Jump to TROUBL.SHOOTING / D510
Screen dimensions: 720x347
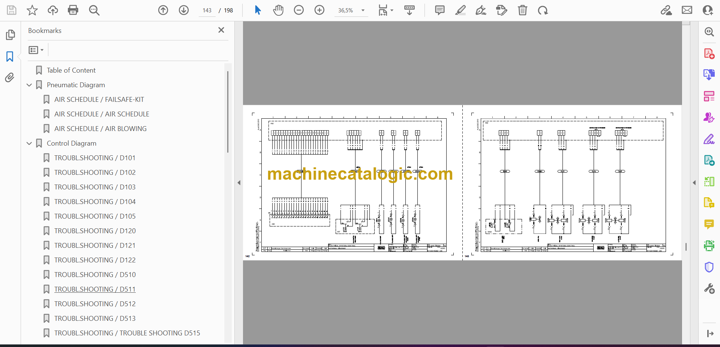pyautogui.click(x=95, y=275)
